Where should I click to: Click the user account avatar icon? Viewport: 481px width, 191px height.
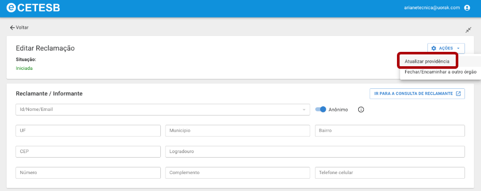click(x=467, y=8)
